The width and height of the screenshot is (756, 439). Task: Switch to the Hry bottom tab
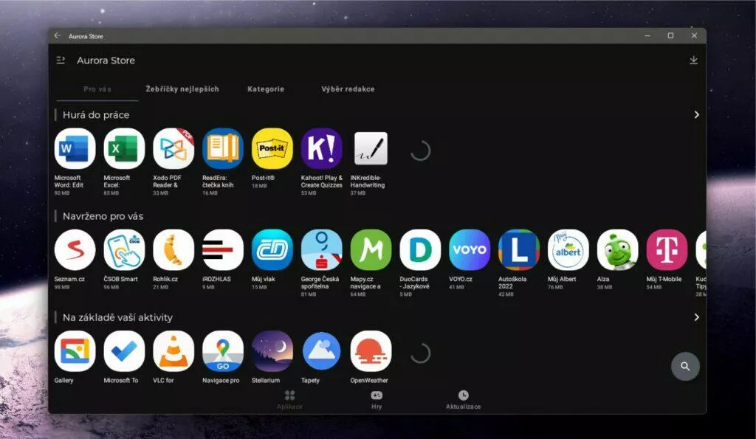[377, 400]
